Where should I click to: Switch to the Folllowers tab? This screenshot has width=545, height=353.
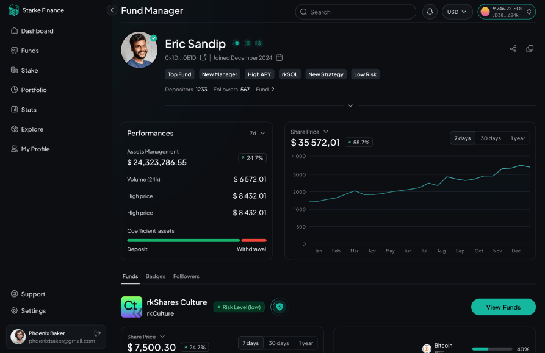186,276
